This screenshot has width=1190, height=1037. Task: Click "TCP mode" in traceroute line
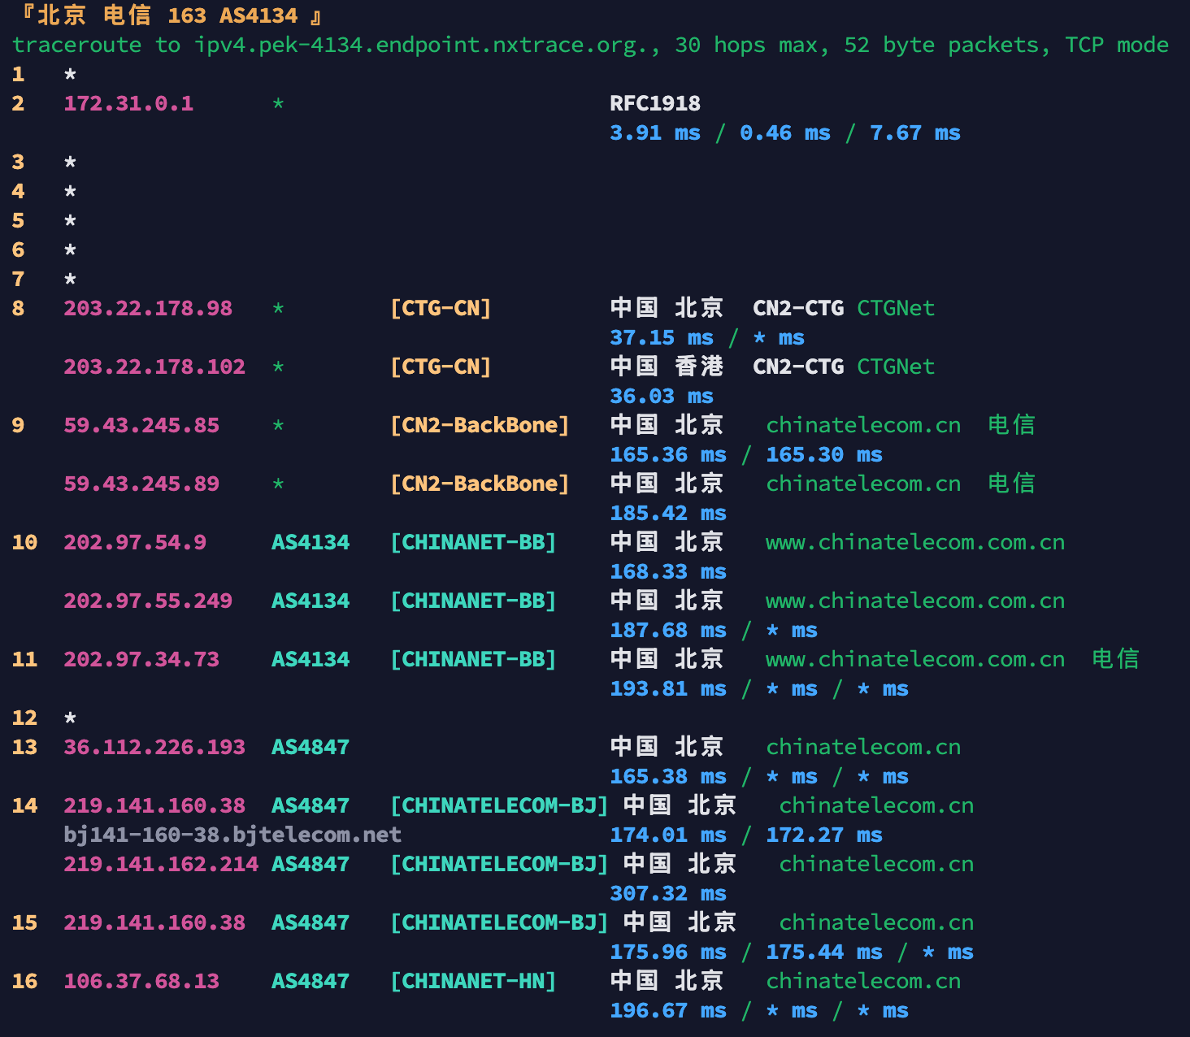tap(1117, 45)
